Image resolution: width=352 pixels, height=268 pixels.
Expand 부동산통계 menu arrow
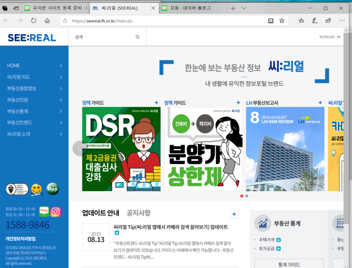pyautogui.click(x=61, y=111)
